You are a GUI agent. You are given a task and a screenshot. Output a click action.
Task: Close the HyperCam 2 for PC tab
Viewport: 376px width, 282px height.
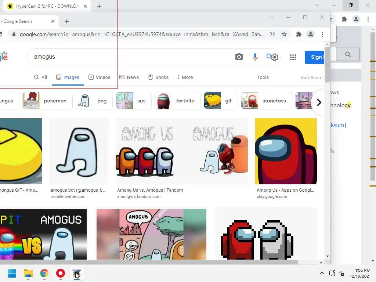(x=85, y=6)
